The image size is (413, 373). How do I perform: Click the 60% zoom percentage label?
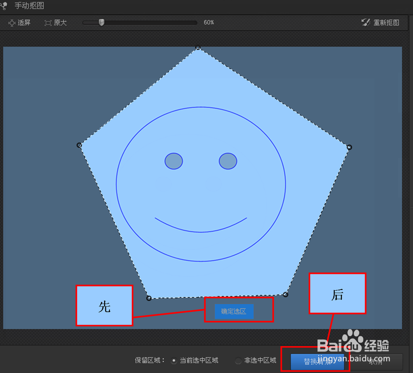[209, 23]
